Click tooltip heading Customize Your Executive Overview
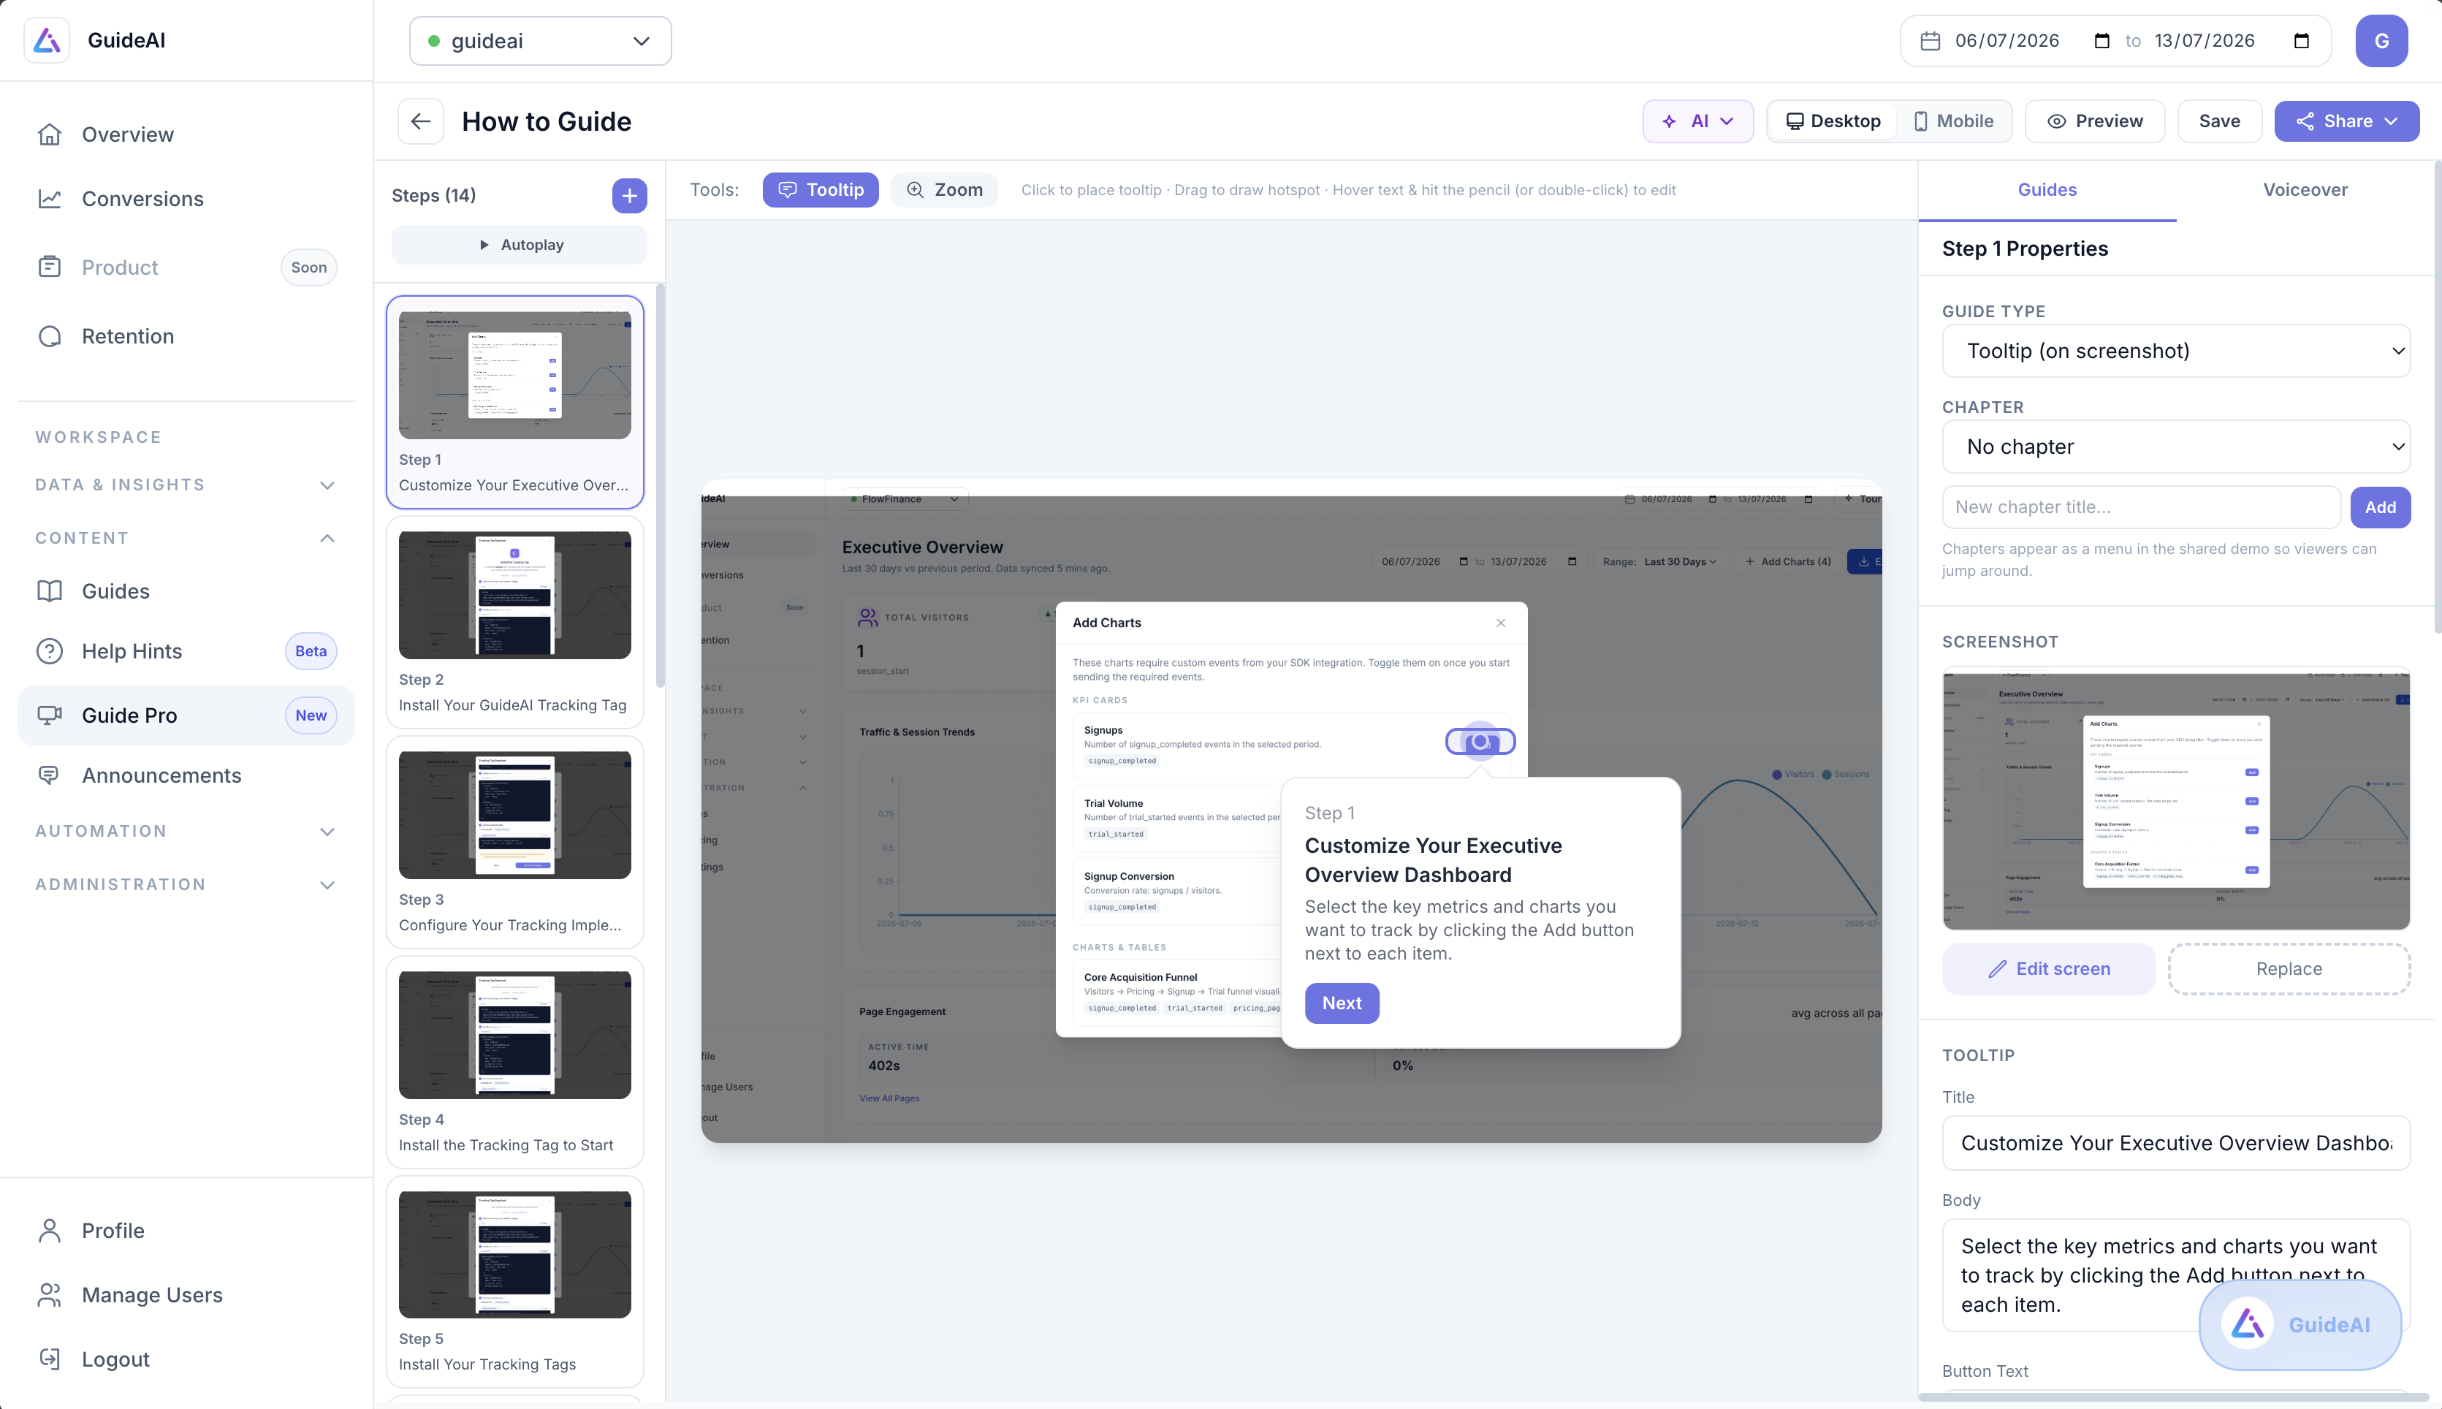The image size is (2442, 1409). click(1433, 859)
